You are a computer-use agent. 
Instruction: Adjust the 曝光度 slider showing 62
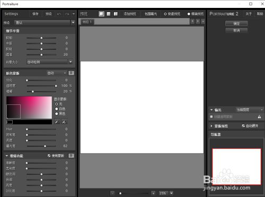45,146
